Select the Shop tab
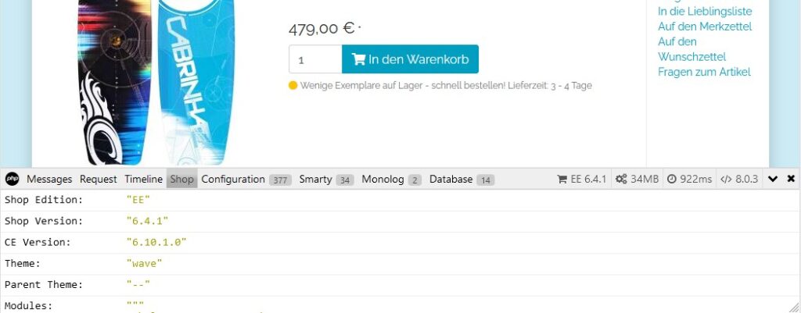801x313 pixels. coord(181,180)
